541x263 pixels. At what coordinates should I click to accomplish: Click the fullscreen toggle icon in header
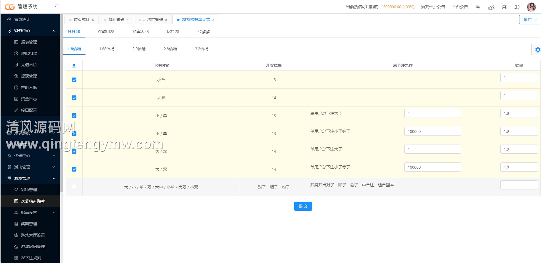[x=504, y=7]
